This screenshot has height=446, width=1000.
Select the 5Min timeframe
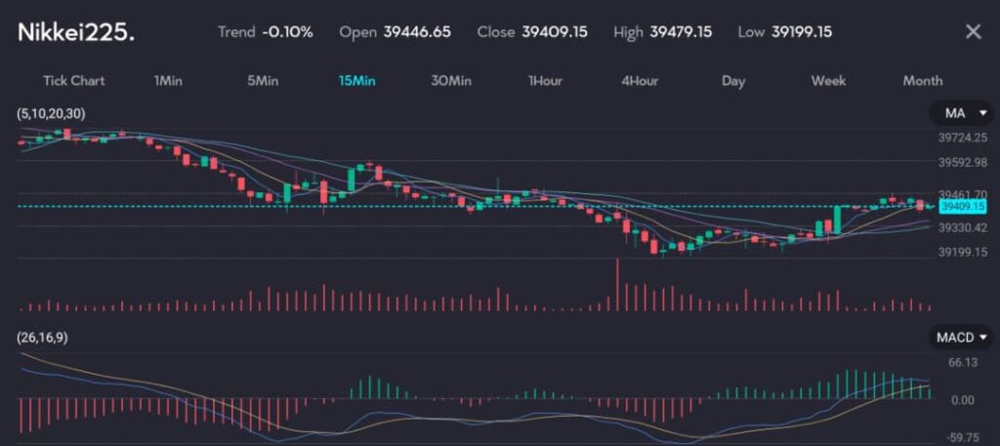pos(263,81)
